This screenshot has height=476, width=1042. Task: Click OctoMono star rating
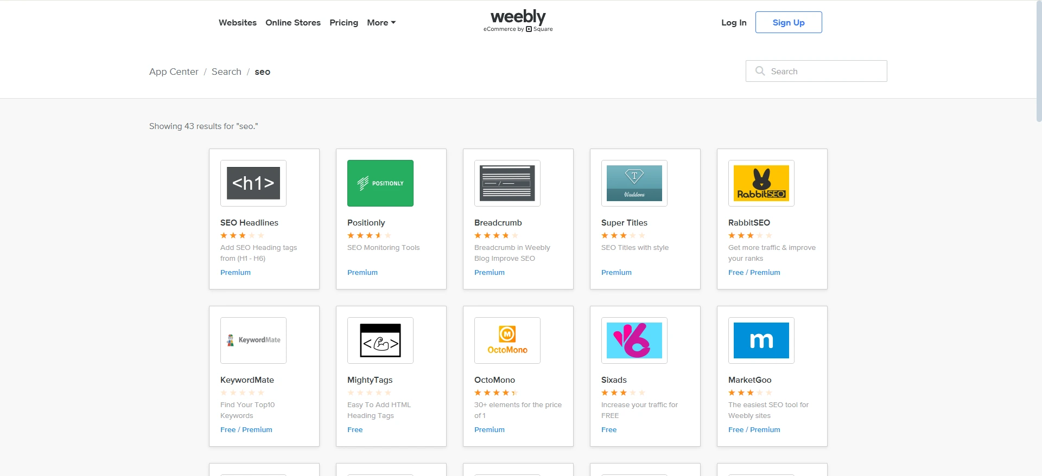tap(496, 393)
